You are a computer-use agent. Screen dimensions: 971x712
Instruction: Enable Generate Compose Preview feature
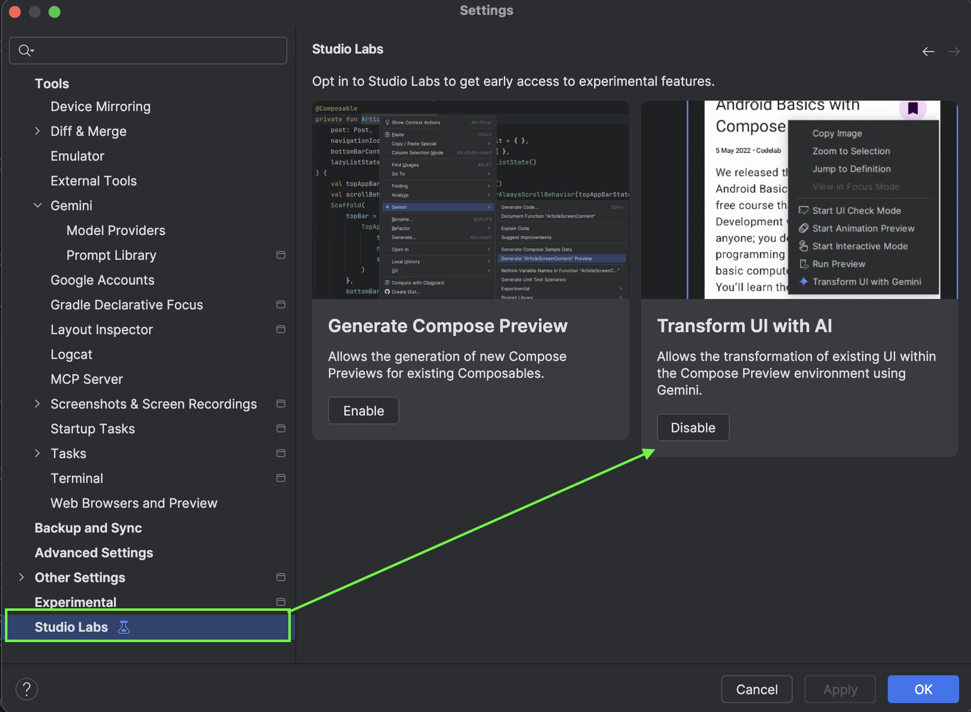[x=363, y=411]
